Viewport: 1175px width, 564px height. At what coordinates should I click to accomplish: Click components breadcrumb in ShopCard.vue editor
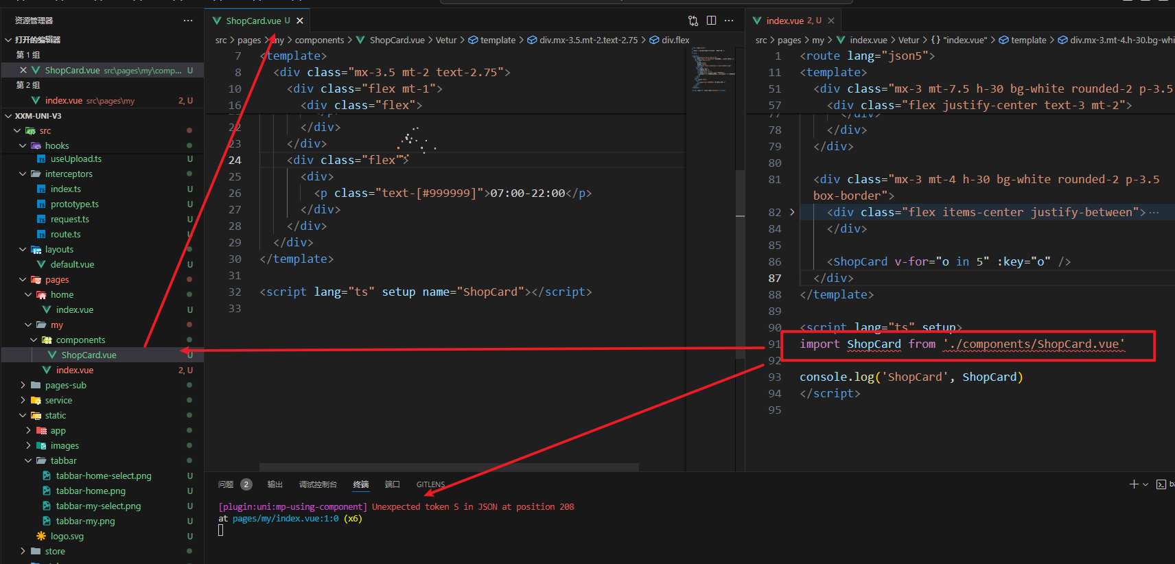(319, 40)
